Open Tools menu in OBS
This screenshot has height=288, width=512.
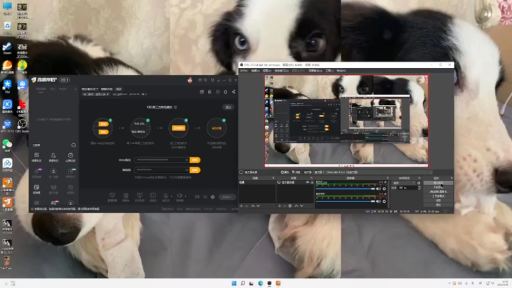pyautogui.click(x=330, y=70)
